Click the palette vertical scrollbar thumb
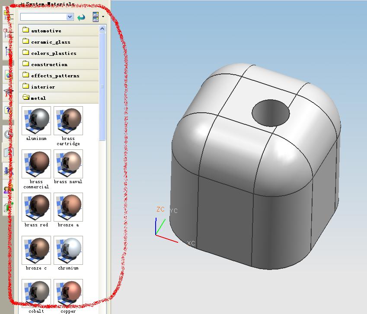The image size is (367, 314). click(102, 86)
